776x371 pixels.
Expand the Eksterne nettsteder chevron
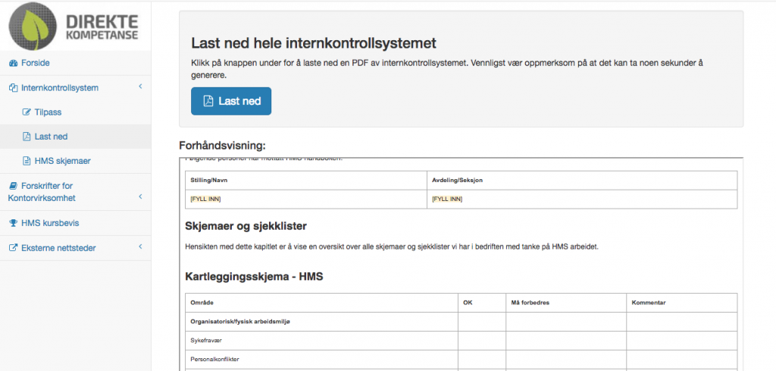[x=140, y=246]
